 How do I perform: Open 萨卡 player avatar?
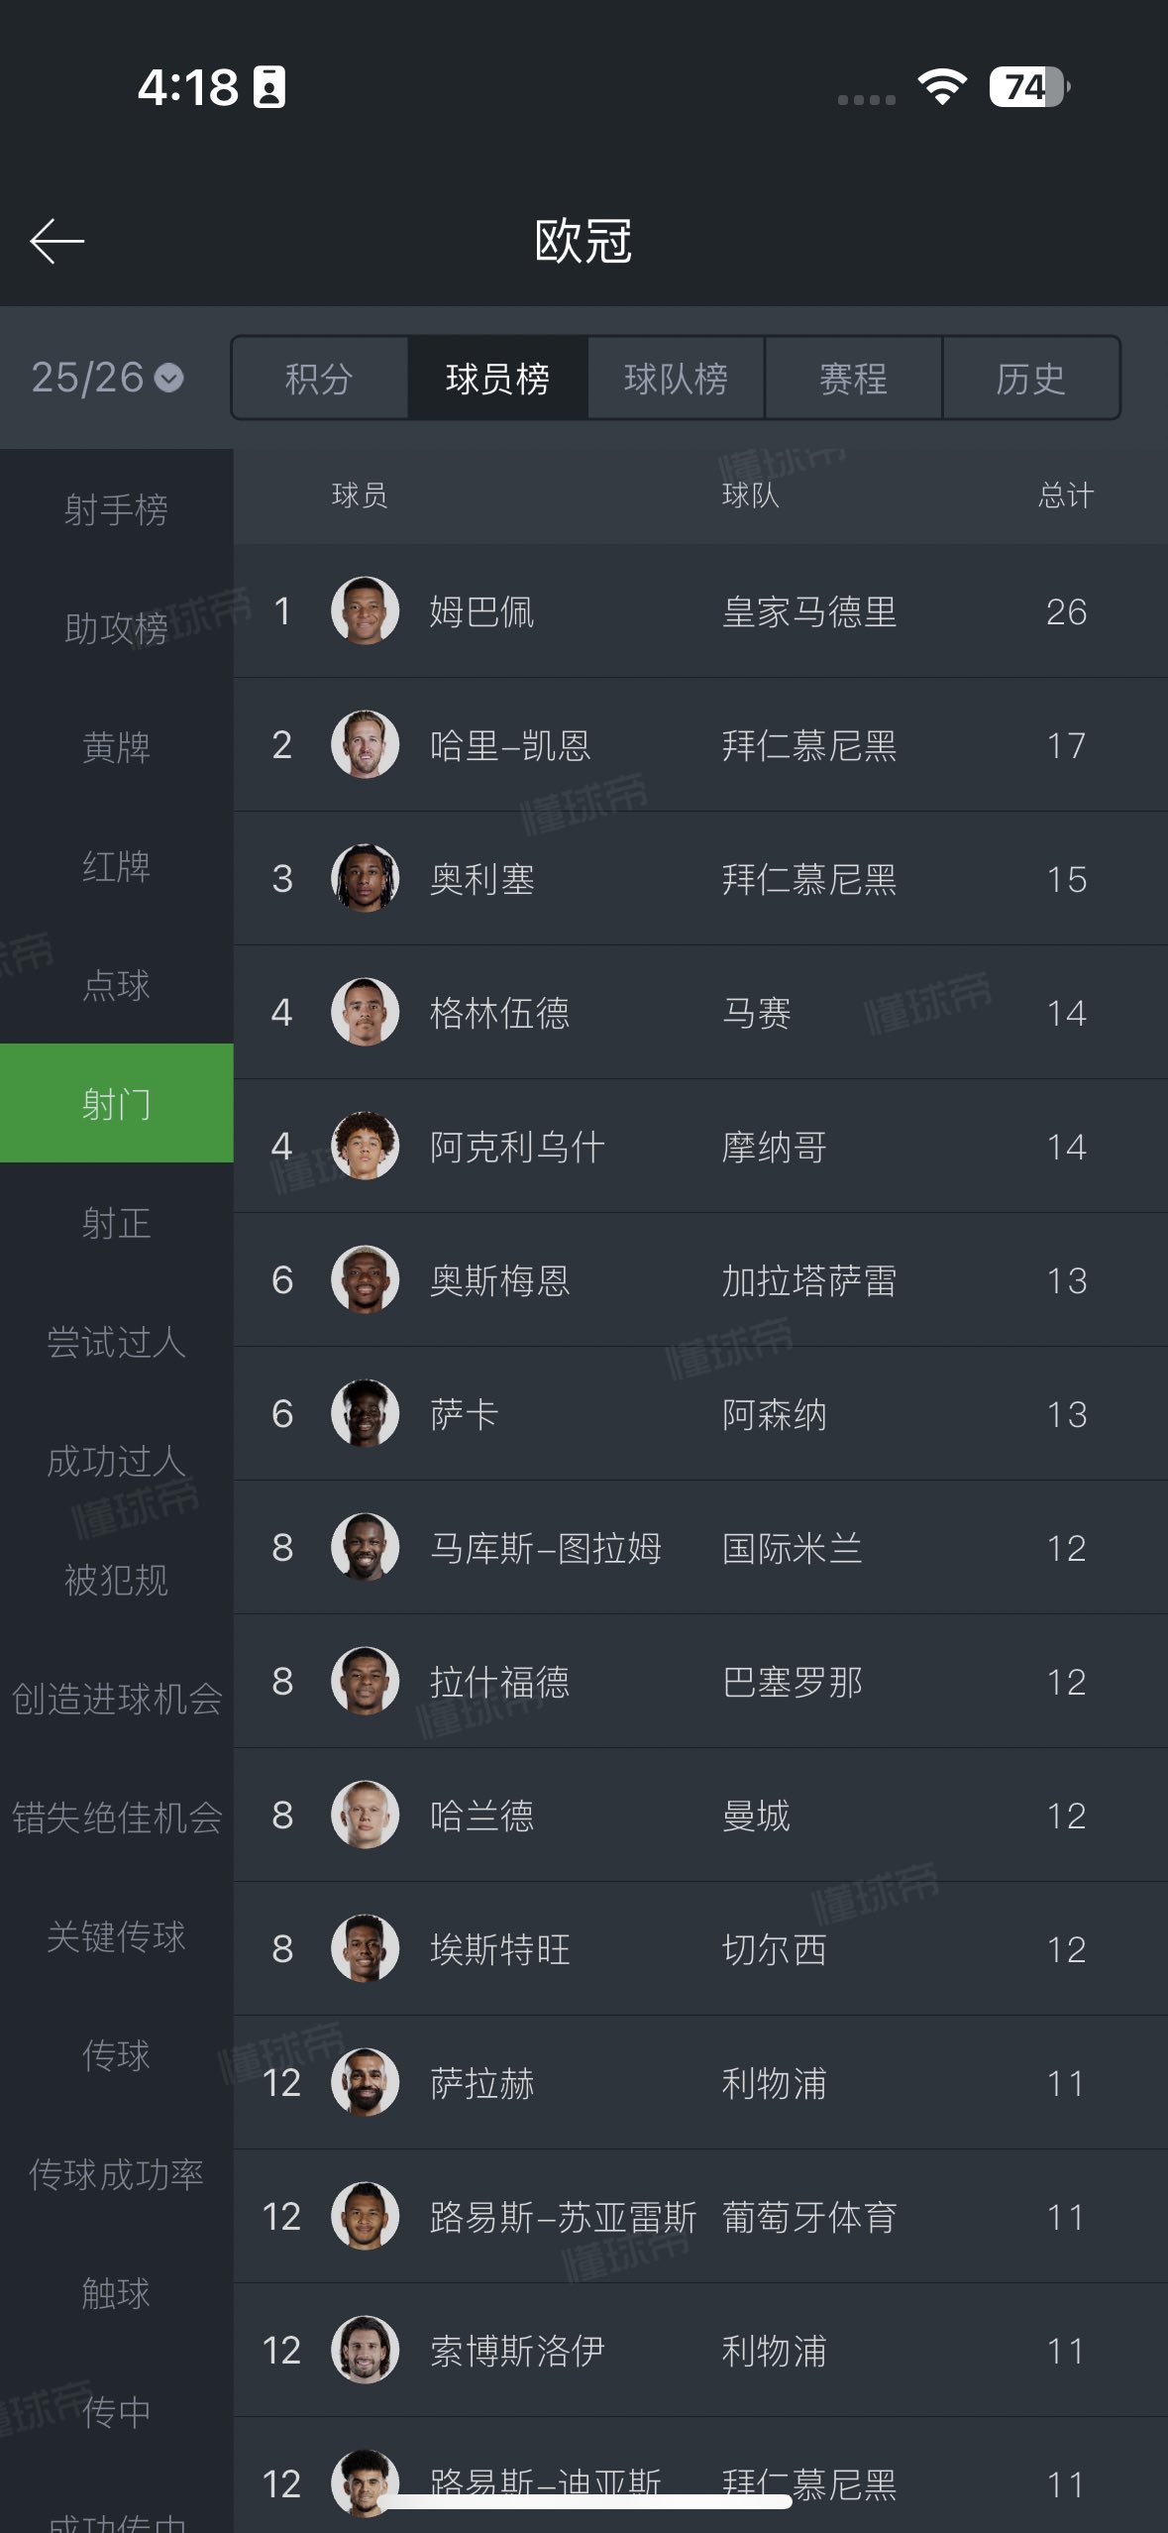pos(365,1413)
